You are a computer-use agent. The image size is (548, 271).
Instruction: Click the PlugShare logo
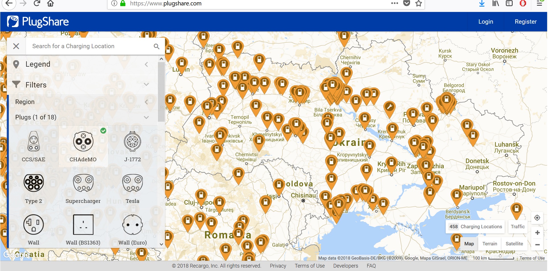click(38, 22)
